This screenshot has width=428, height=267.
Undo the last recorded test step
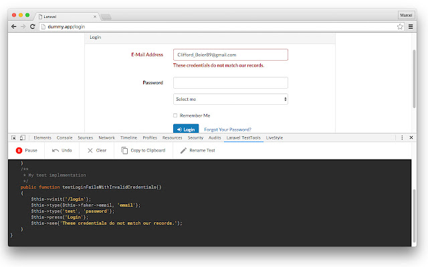[56, 151]
